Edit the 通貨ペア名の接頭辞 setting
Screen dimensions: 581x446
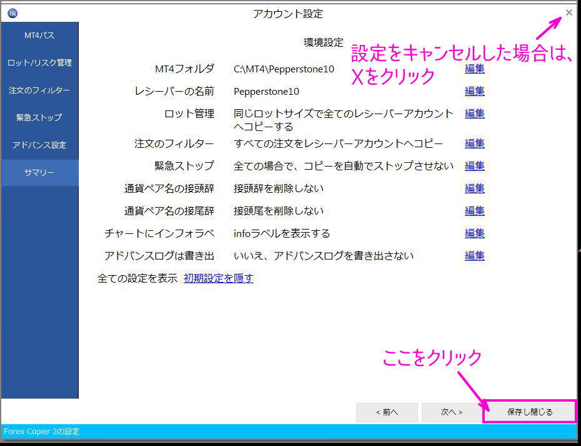[474, 188]
